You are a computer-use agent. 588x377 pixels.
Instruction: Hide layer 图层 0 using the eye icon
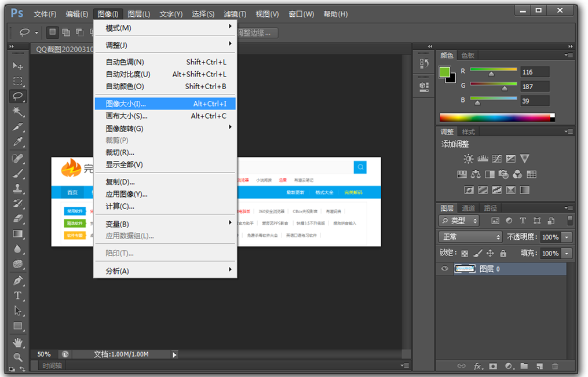point(445,269)
